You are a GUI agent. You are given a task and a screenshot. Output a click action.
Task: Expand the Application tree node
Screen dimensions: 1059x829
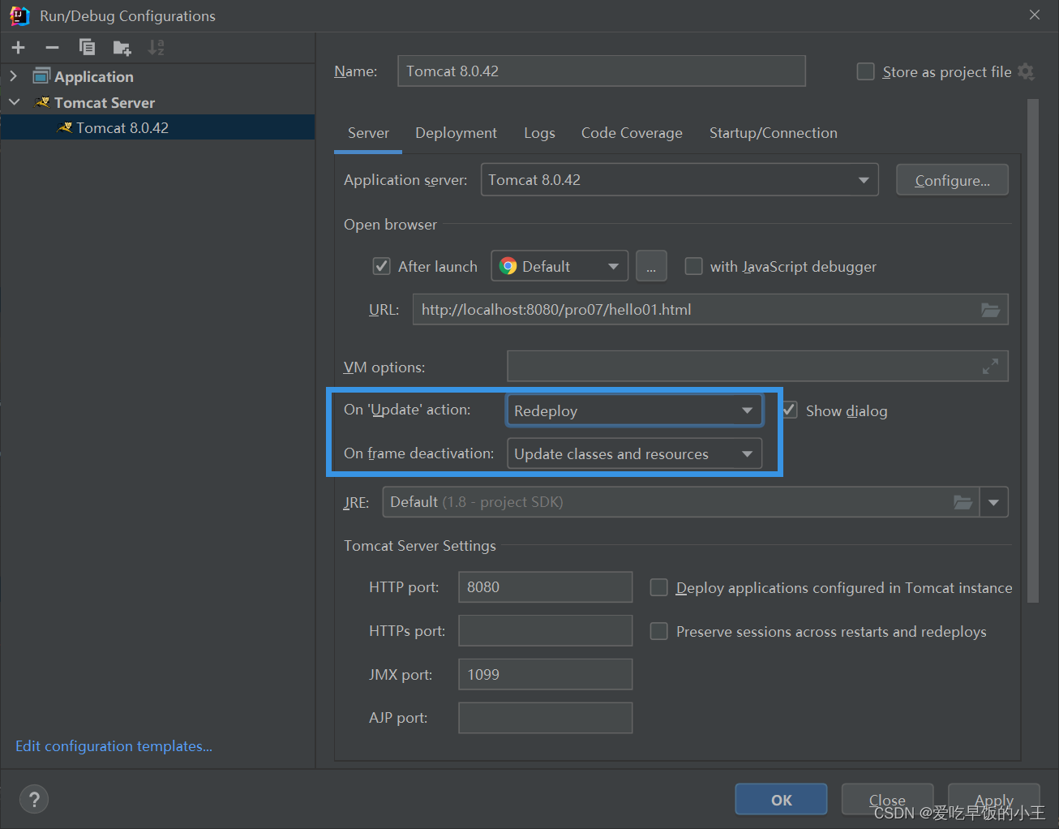(x=13, y=76)
